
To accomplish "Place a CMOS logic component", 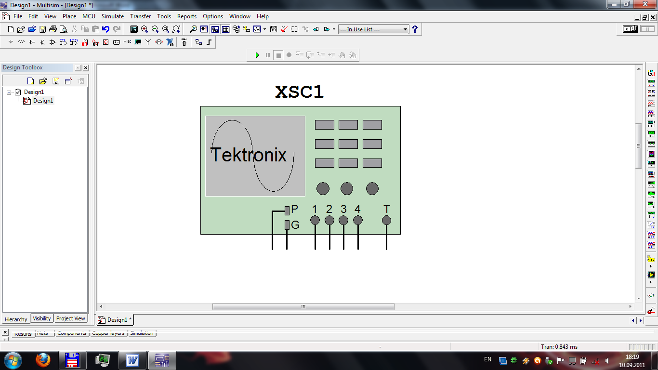I will (x=74, y=42).
